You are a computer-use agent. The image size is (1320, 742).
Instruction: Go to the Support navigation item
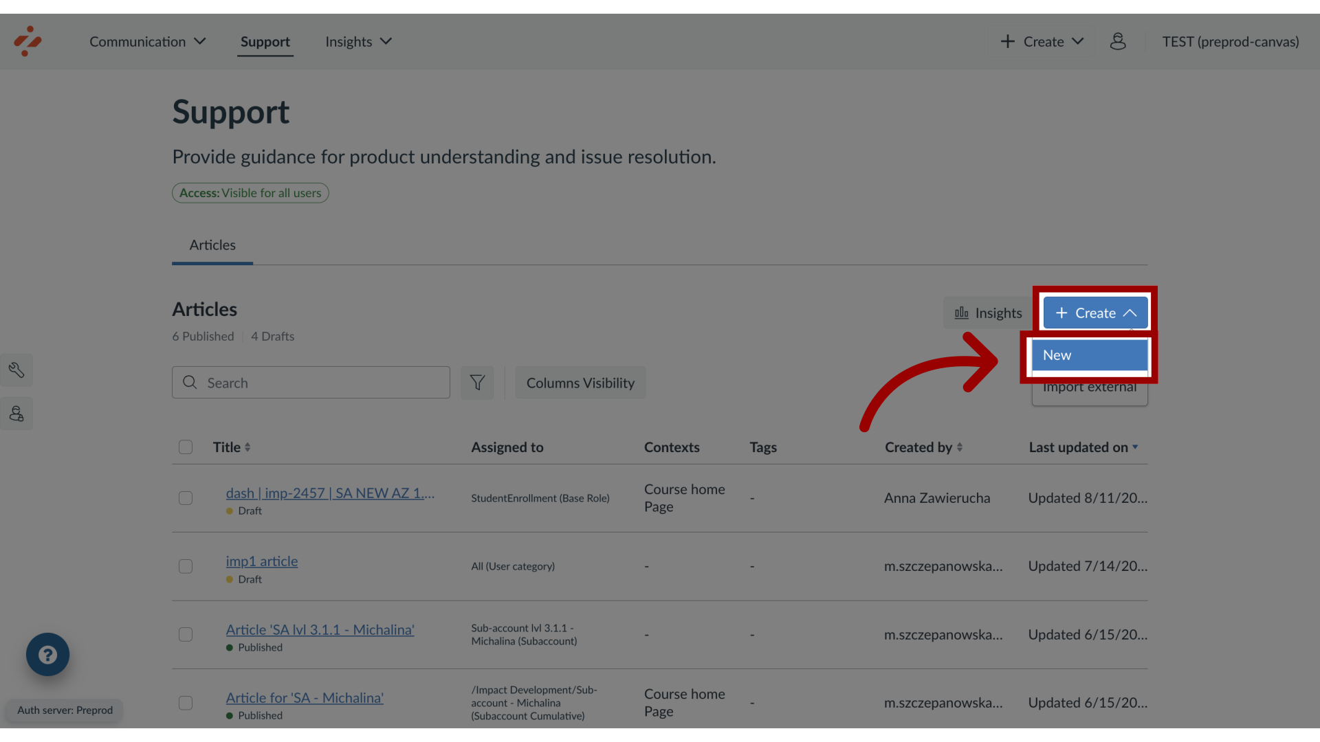tap(265, 42)
